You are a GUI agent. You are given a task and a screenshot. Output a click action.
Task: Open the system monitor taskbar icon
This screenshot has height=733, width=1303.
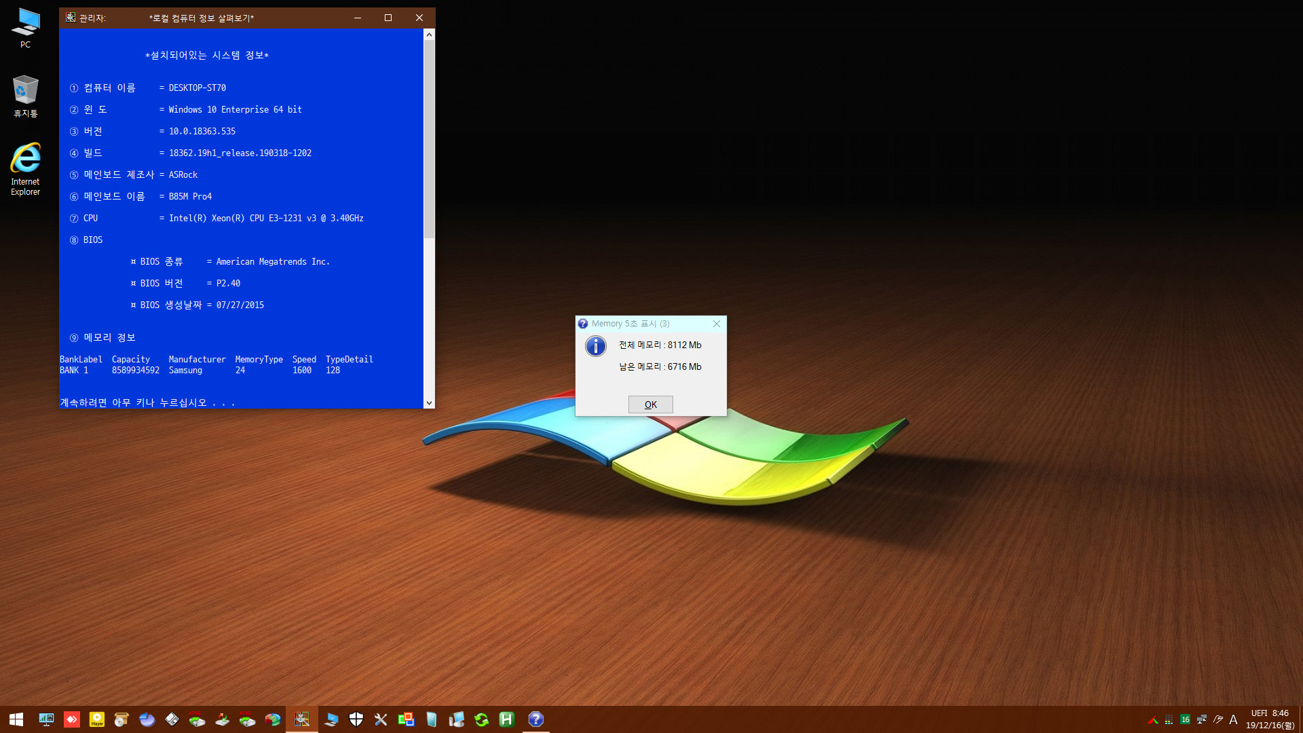46,719
